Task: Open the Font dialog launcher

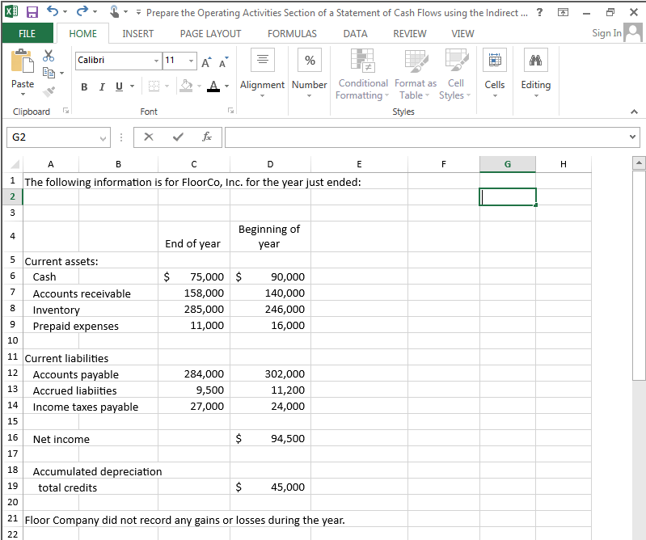Action: pyautogui.click(x=231, y=111)
